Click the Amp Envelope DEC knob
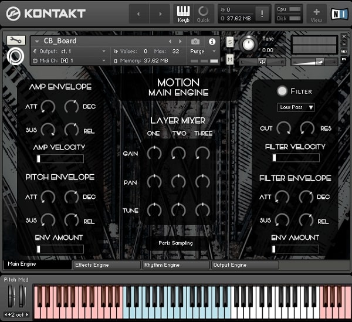 (72, 107)
